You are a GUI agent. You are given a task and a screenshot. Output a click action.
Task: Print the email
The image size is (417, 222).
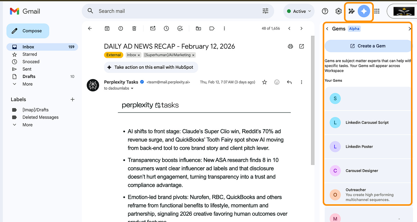pos(290,46)
